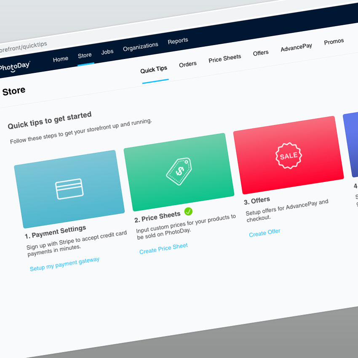Switch to the Orders tab
Screen dimensions: 358x358
click(x=188, y=64)
